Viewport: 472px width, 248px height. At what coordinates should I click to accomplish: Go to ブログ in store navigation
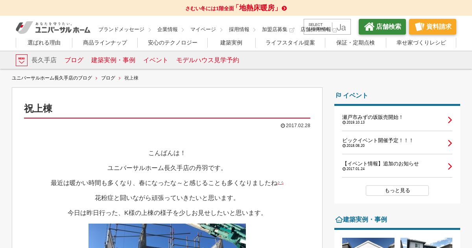(74, 60)
